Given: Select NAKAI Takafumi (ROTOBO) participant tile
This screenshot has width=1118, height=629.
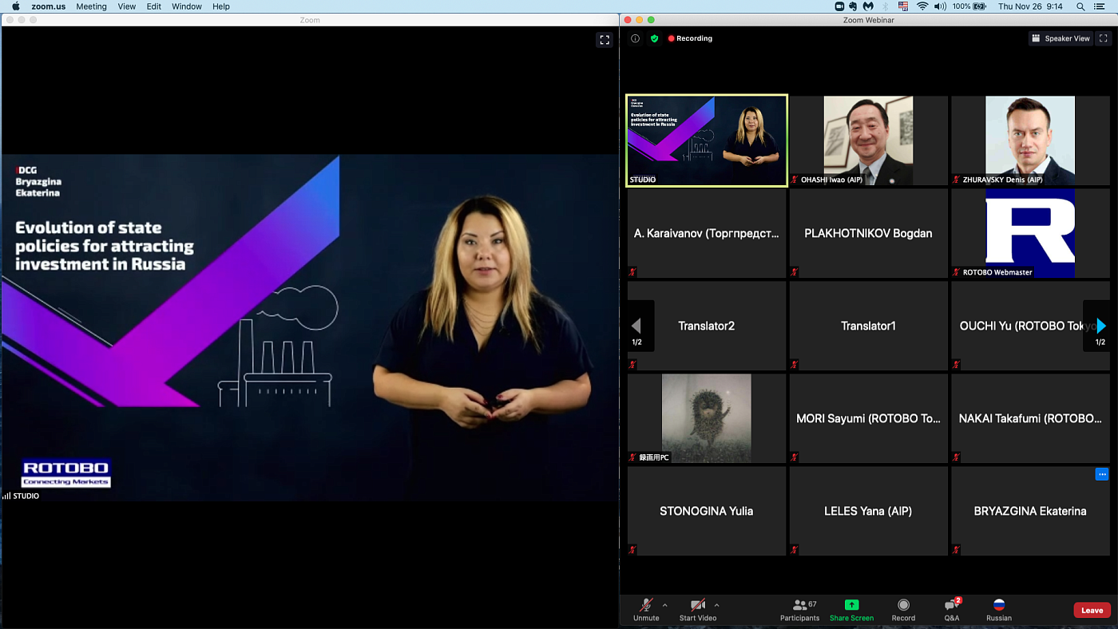Looking at the screenshot, I should pos(1030,418).
